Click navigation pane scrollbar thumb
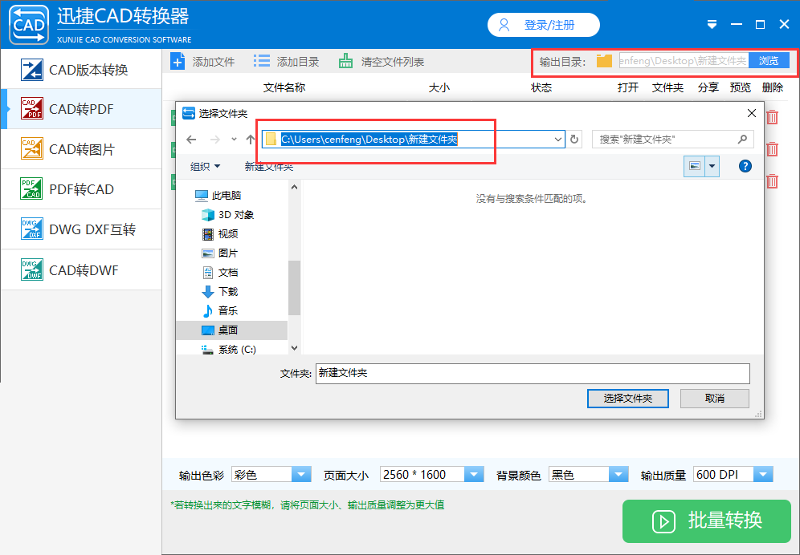This screenshot has width=800, height=555. 295,288
